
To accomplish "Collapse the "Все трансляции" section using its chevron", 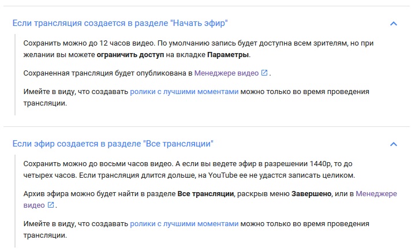I will tap(394, 144).
